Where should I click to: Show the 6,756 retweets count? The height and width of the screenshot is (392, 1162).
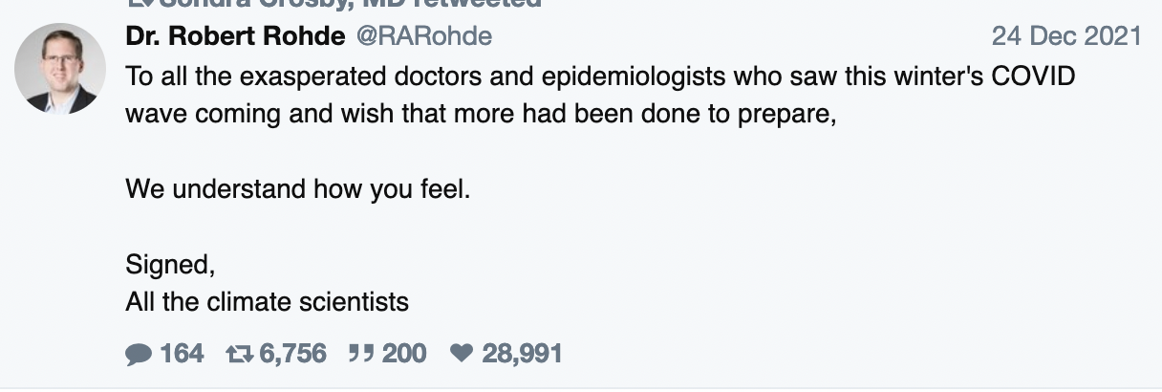(292, 355)
